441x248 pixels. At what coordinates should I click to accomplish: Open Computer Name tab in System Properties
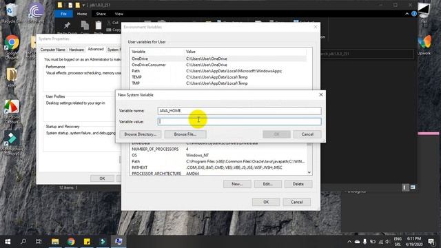52,50
